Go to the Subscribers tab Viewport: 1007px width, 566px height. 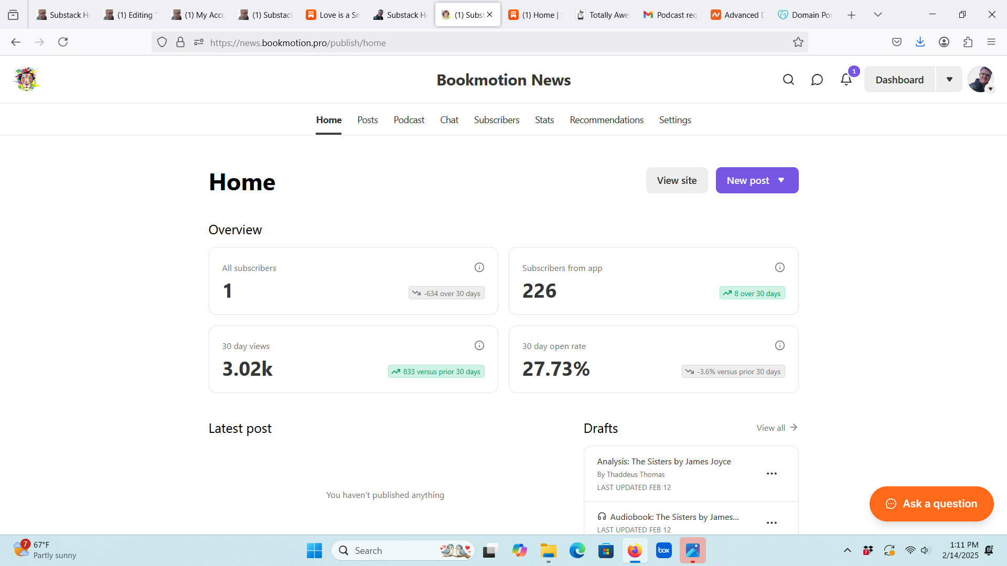coord(497,120)
